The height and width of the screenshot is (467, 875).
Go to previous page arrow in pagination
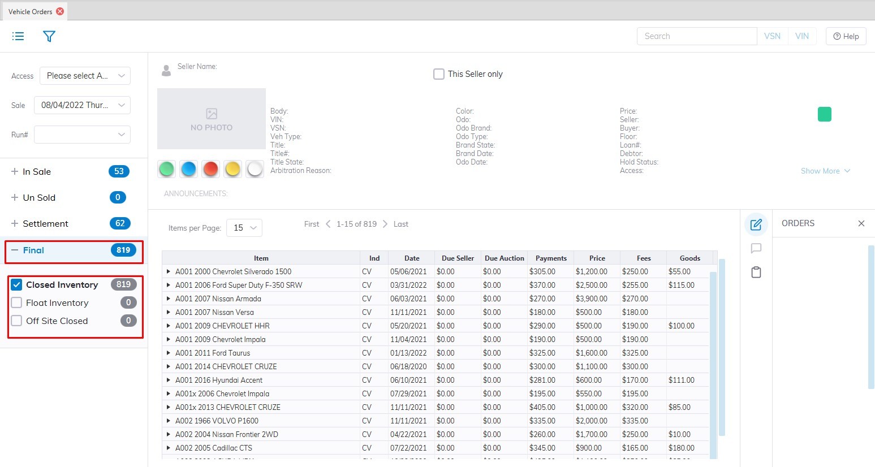[328, 224]
